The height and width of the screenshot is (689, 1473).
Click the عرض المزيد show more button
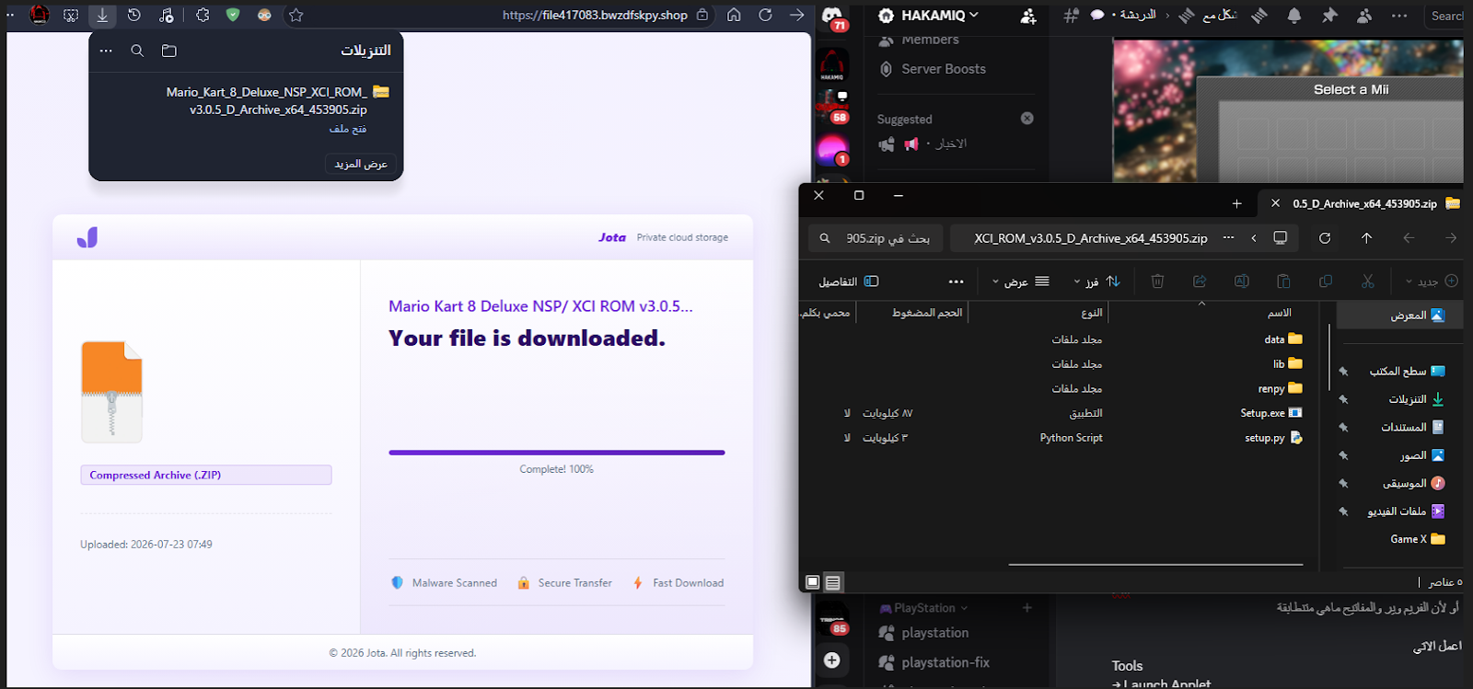361,164
